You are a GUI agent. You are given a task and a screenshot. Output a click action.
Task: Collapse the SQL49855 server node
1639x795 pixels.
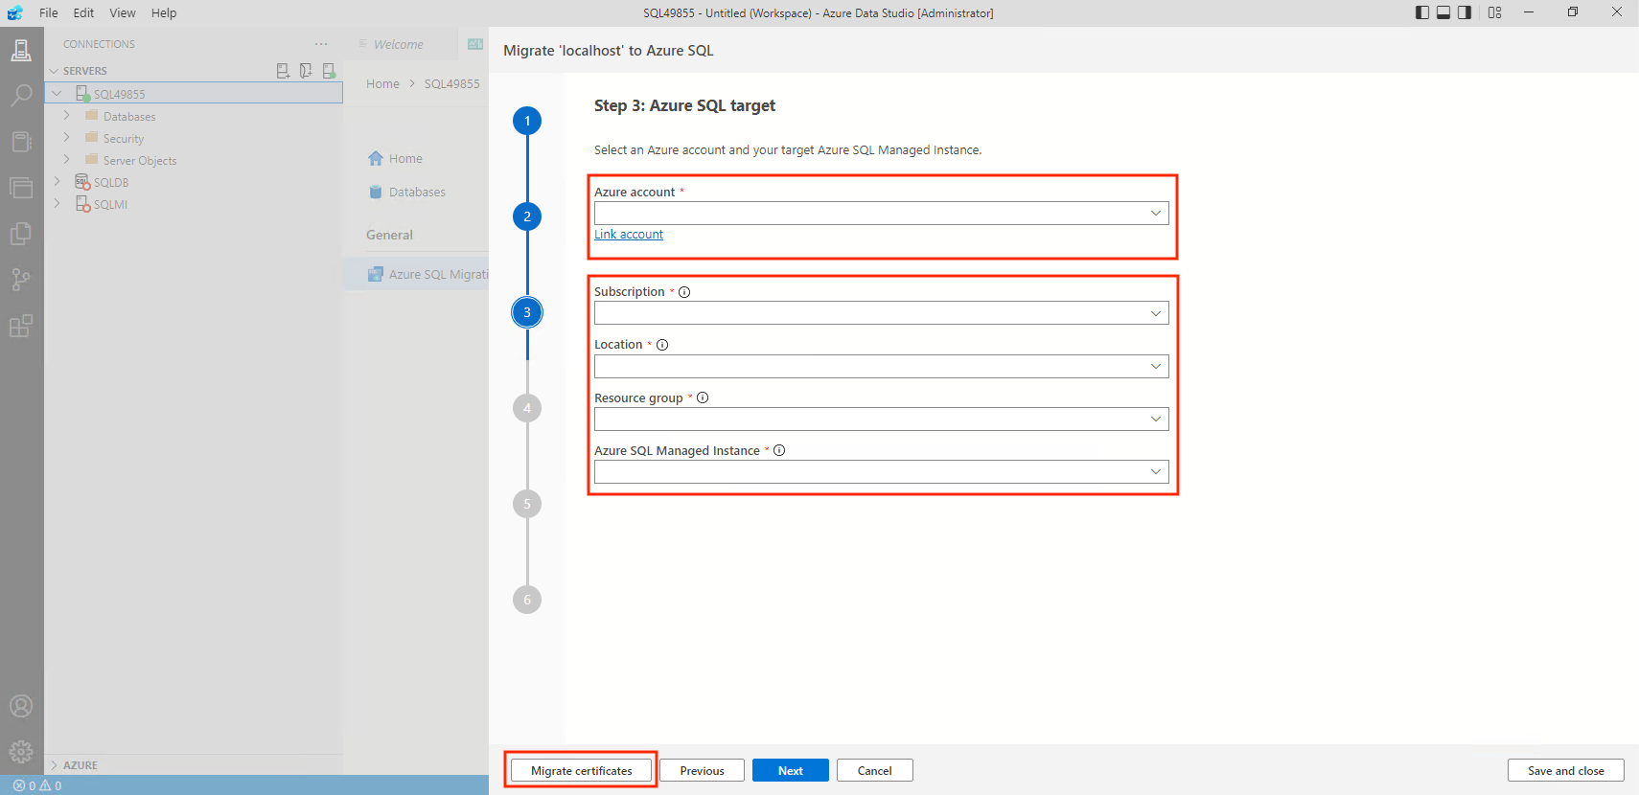(x=57, y=93)
